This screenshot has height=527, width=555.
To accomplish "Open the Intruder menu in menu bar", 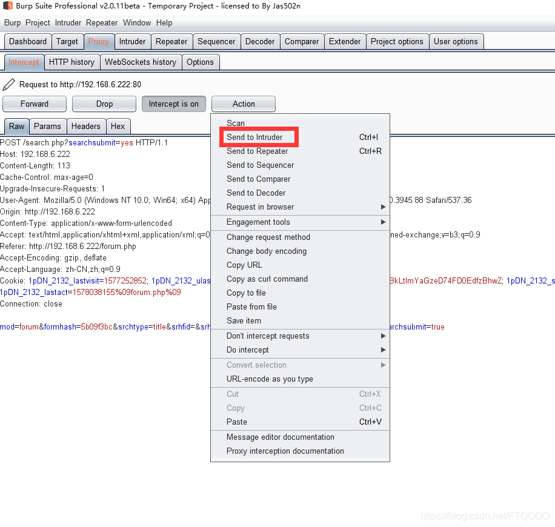I will 68,23.
